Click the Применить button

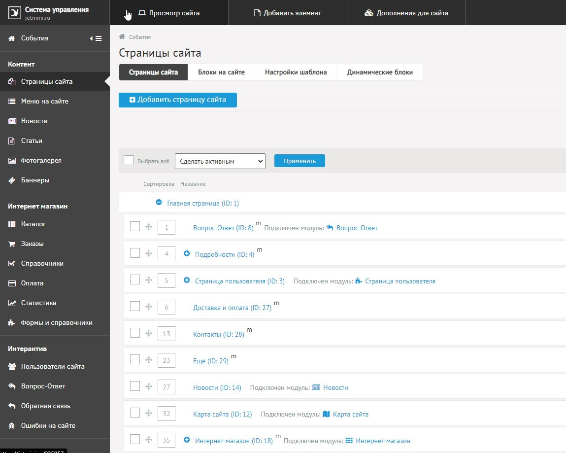[x=300, y=161]
